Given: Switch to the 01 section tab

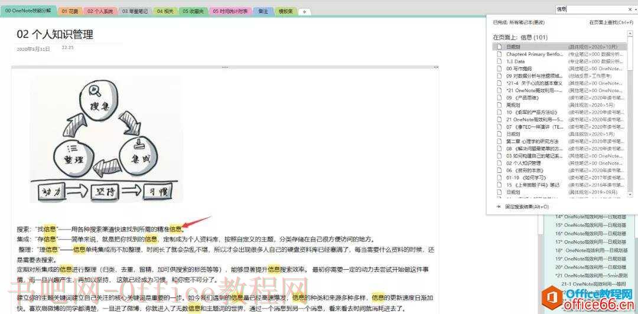Looking at the screenshot, I should pos(70,11).
